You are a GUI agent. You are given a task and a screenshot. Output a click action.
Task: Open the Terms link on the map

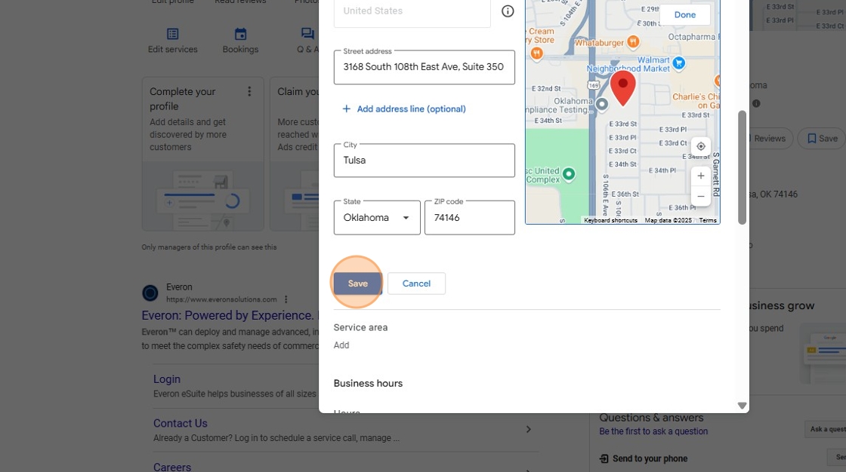pos(707,220)
